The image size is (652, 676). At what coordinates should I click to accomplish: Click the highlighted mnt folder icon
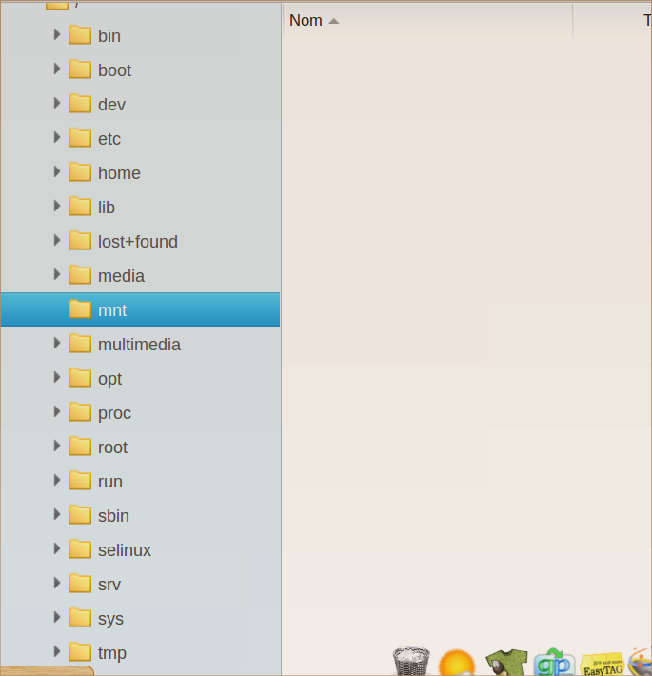[x=80, y=309]
